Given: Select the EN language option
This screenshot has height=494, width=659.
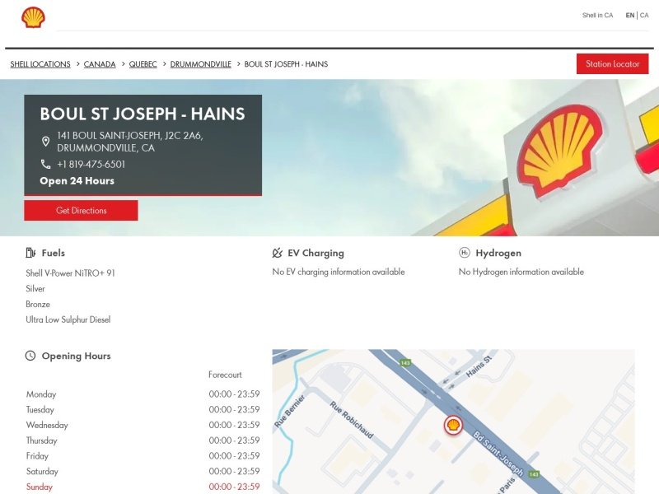Looking at the screenshot, I should click(629, 15).
